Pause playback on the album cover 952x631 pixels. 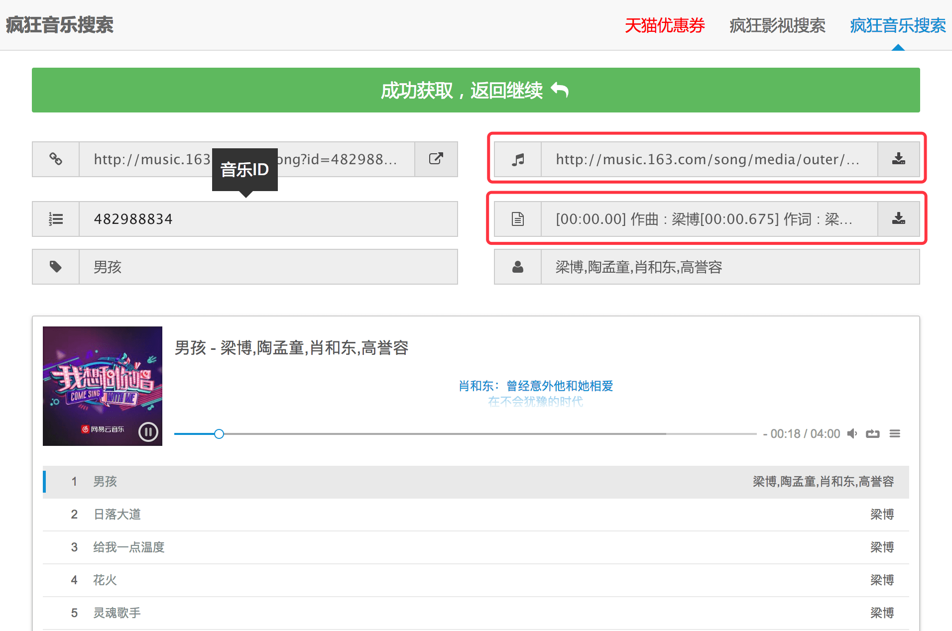(x=148, y=432)
